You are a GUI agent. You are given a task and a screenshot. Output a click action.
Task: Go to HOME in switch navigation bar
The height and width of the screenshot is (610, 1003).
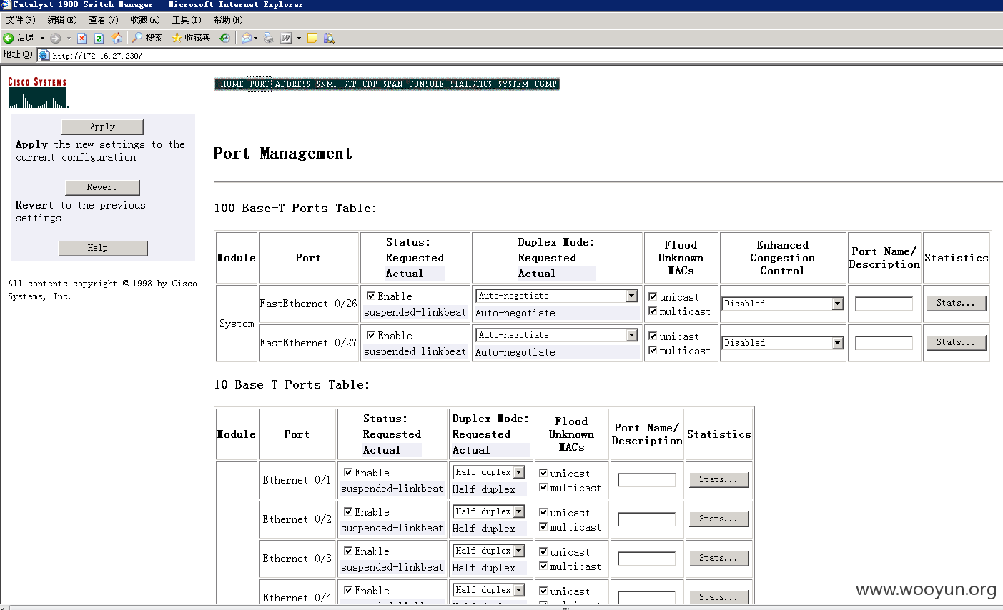pyautogui.click(x=232, y=84)
